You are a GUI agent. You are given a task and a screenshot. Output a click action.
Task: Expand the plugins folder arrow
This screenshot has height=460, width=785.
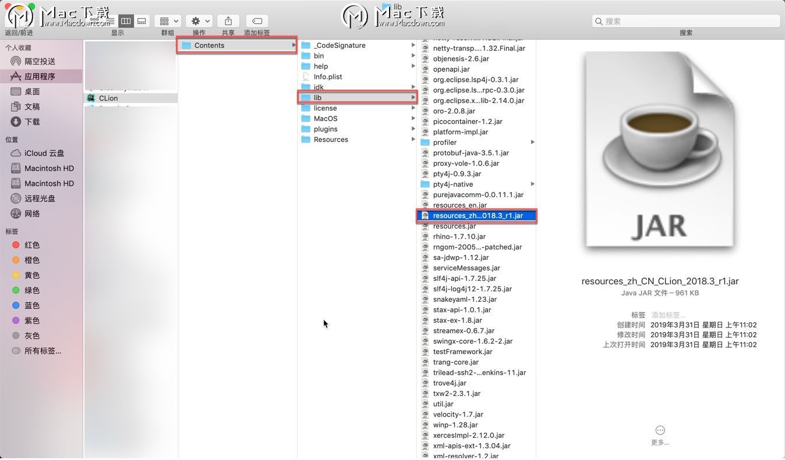tap(413, 129)
